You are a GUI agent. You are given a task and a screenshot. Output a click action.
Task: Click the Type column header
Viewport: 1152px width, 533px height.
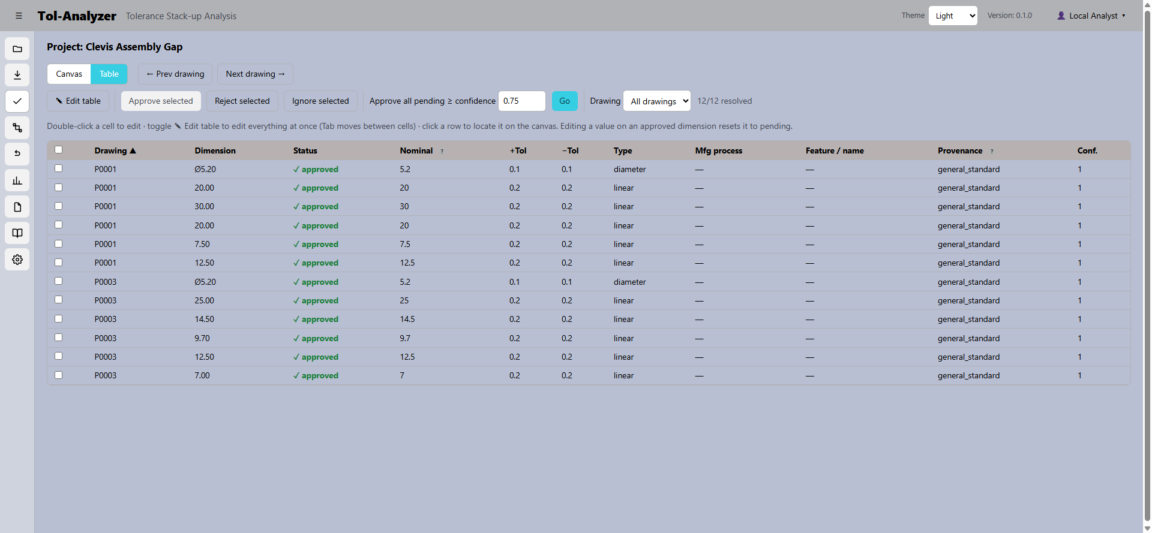tap(623, 150)
